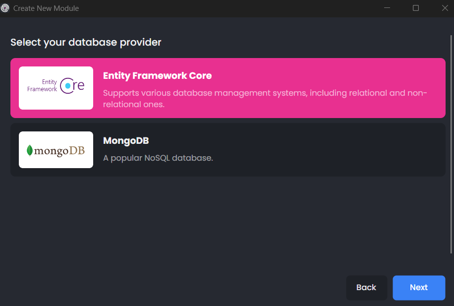This screenshot has height=306, width=454.
Task: Click the green leaf in the MongoDB logo
Action: (x=30, y=150)
